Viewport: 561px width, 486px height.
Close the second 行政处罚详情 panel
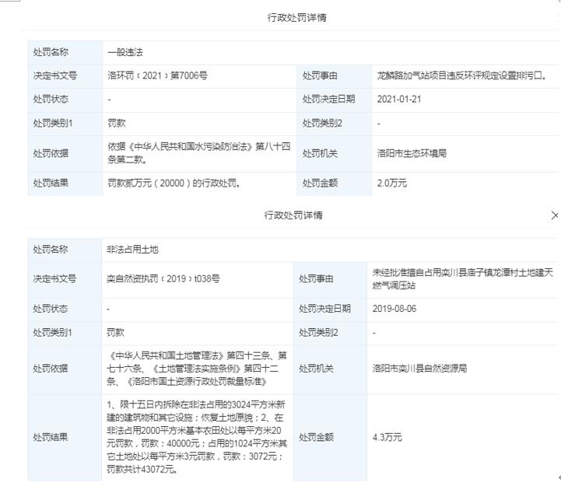click(555, 215)
